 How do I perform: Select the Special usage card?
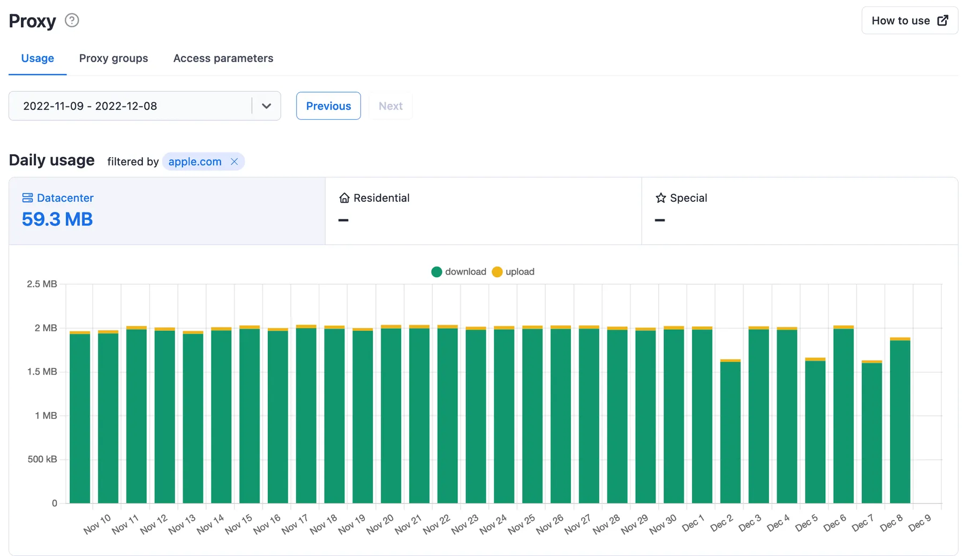(800, 211)
